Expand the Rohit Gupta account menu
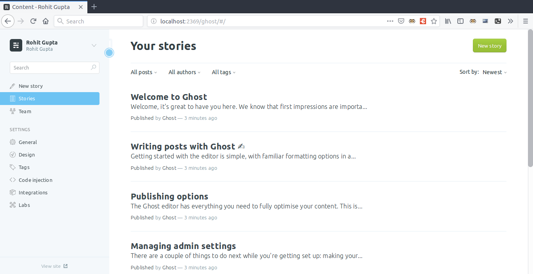The width and height of the screenshot is (533, 274). click(94, 45)
